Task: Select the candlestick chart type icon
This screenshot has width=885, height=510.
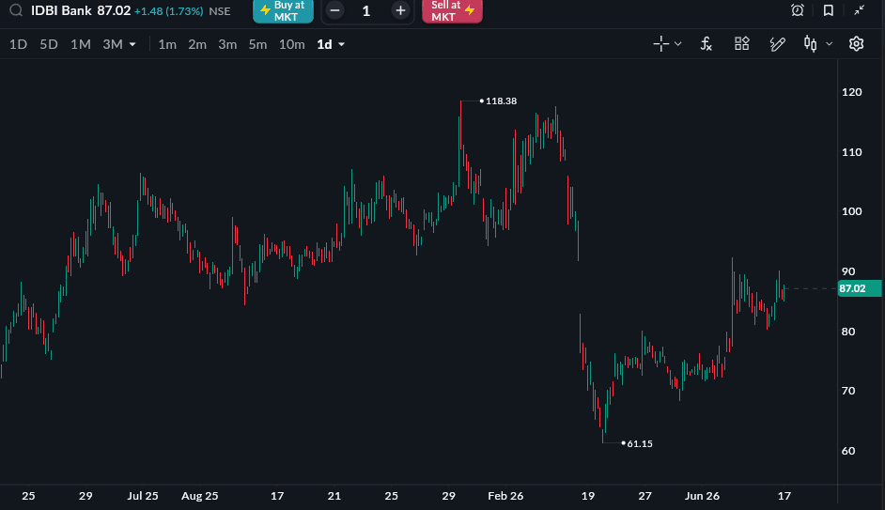Action: click(x=811, y=43)
